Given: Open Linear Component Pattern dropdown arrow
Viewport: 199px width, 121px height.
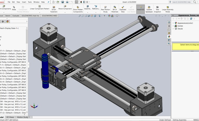Looking at the screenshot, I should [x=40, y=12].
